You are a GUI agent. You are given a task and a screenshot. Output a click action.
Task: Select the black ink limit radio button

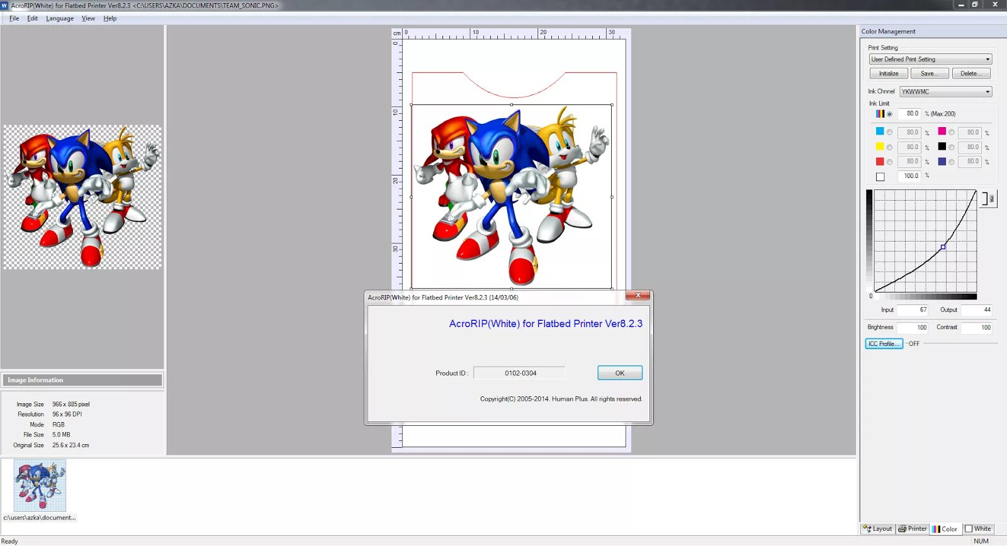pyautogui.click(x=952, y=147)
